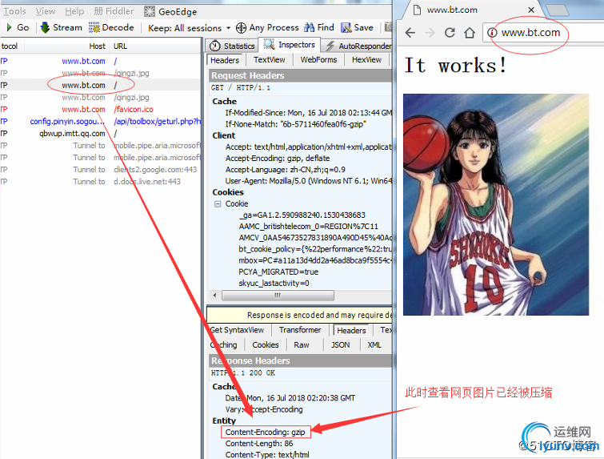Select the clients2.google.com:443 tunnel session
This screenshot has height=459, width=604.
(100, 169)
